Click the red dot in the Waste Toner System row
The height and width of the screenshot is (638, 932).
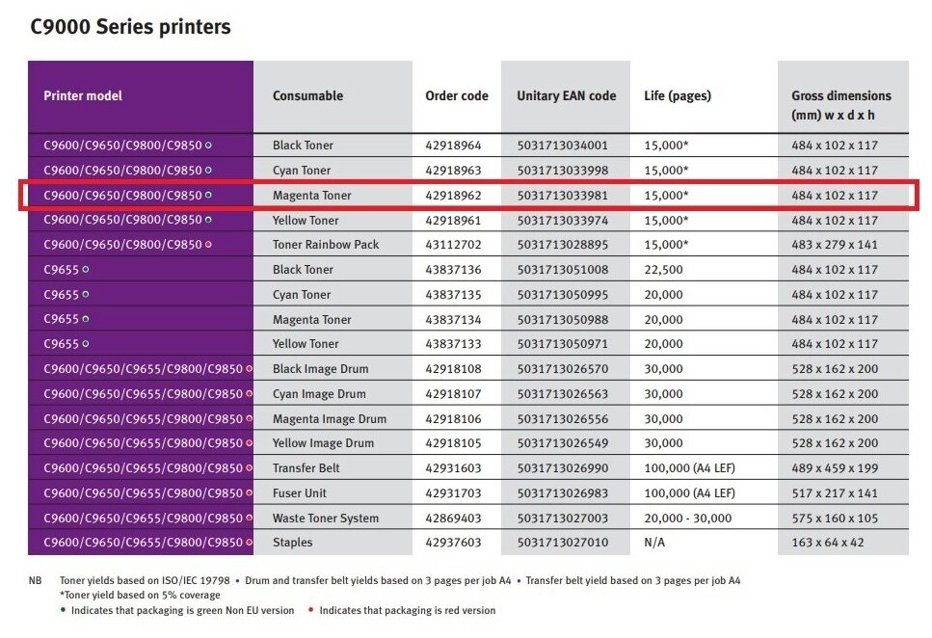pos(249,518)
